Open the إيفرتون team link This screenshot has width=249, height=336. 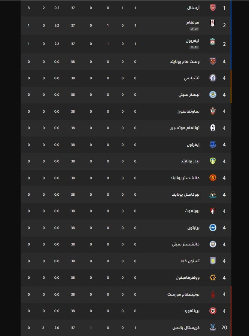point(193,145)
